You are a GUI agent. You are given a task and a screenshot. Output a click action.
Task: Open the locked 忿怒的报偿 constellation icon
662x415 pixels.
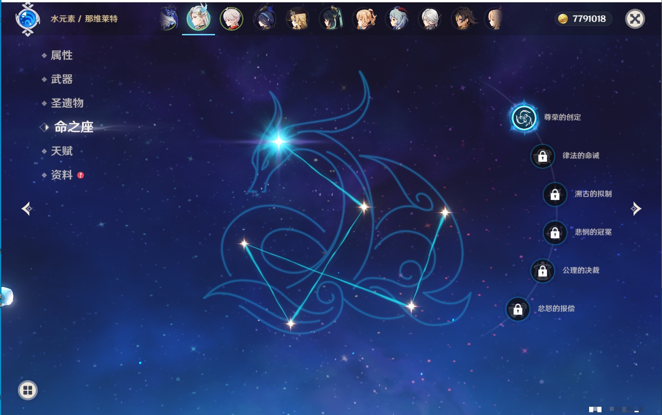coord(518,310)
